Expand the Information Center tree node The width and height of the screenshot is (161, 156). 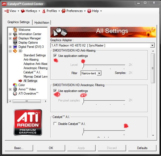pyautogui.click(x=10, y=34)
